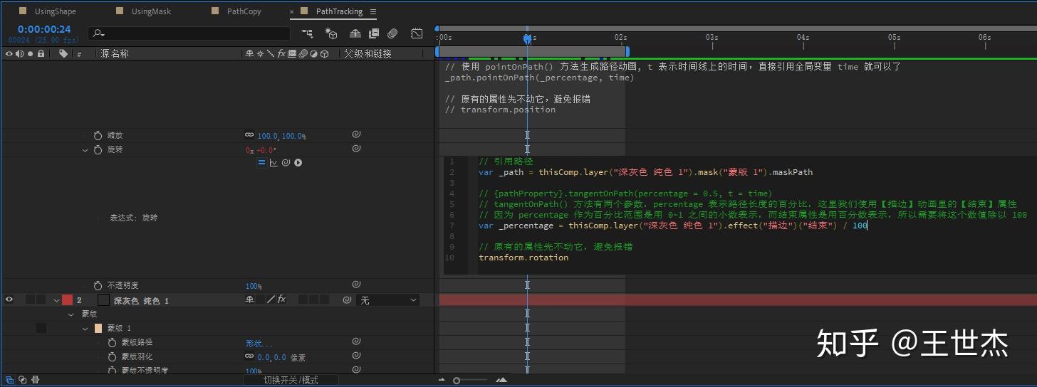Image resolution: width=1037 pixels, height=387 pixels.
Task: Expand Layer Switches pane button
Action: tap(9, 380)
